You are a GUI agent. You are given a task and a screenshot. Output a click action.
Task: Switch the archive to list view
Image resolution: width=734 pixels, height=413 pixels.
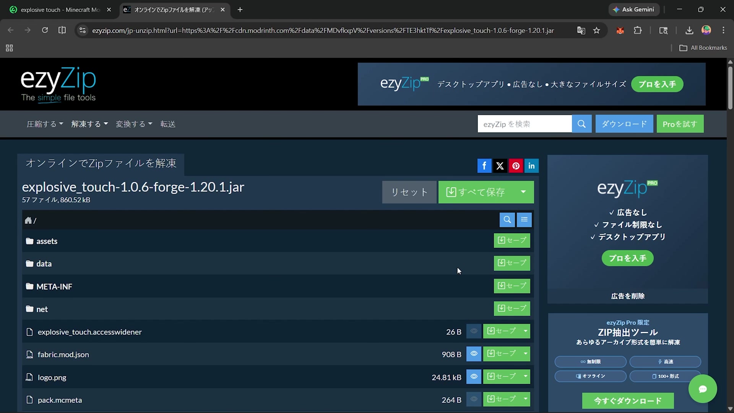(524, 220)
